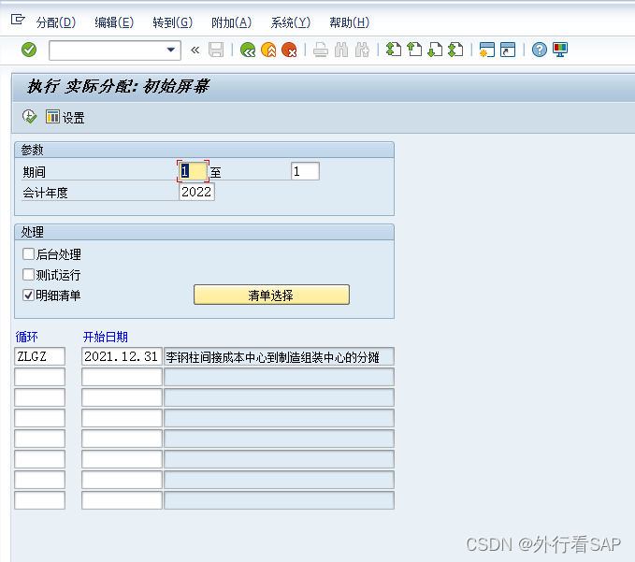Click the 开始日期 column header label
This screenshot has height=562, width=635.
(106, 337)
